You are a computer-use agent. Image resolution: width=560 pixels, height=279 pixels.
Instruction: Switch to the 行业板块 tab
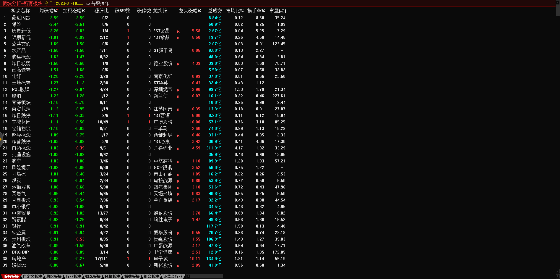(73, 276)
